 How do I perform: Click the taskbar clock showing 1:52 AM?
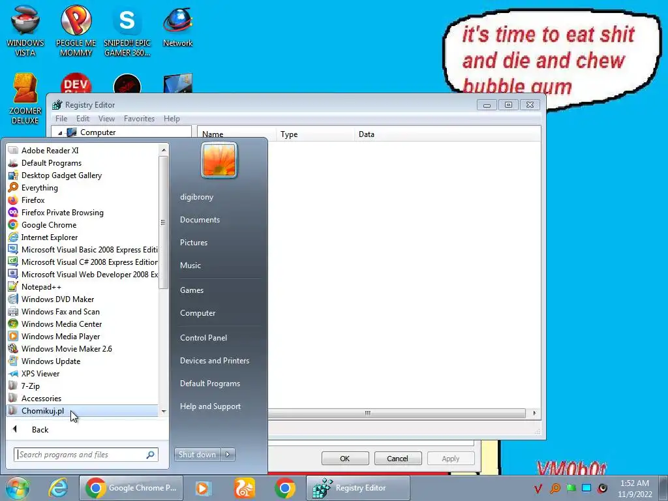pos(635,489)
